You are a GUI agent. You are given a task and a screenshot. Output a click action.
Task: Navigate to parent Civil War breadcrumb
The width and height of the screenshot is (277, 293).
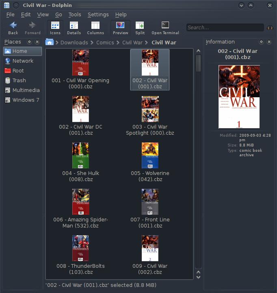pyautogui.click(x=132, y=43)
